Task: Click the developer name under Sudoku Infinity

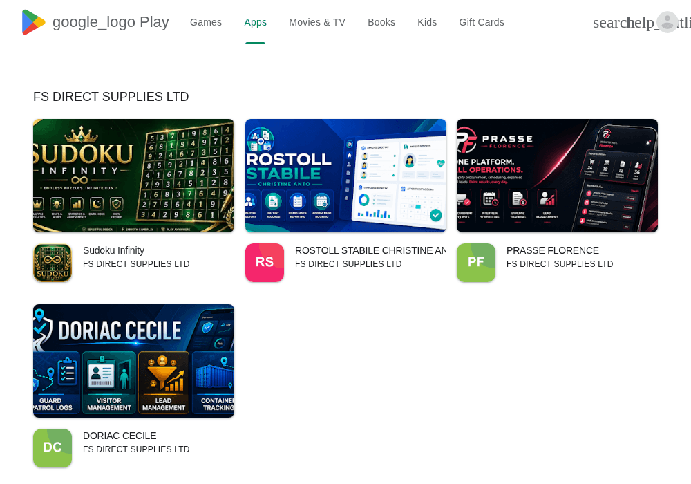Action: click(x=136, y=264)
